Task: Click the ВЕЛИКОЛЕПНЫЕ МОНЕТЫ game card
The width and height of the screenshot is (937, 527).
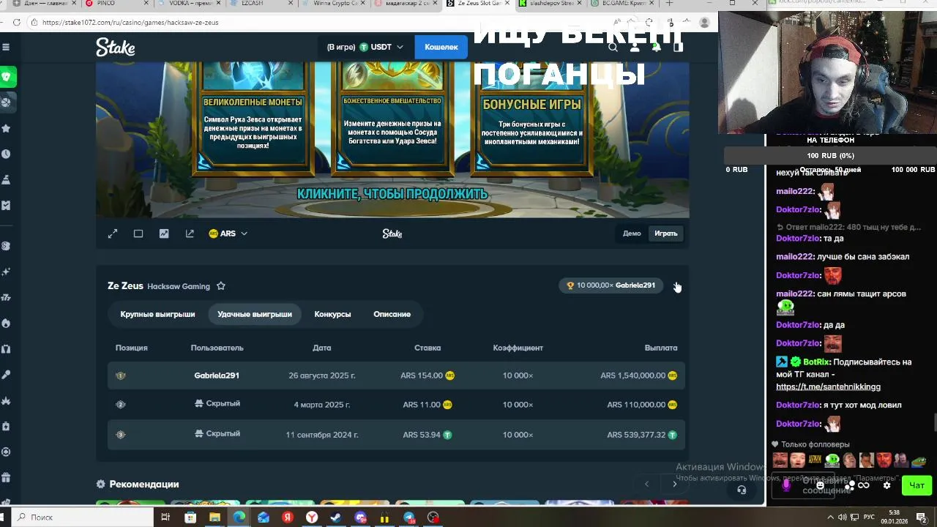Action: 253,117
